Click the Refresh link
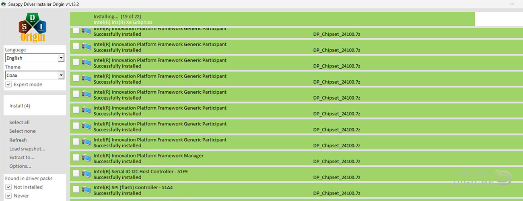Viewport: 523px width, 201px height. (x=18, y=140)
